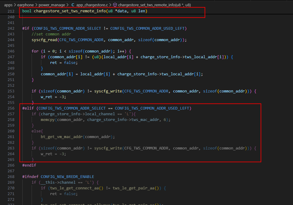Click the tws_le_get_connect_aa function call
Screen dimensions: 293x205
click(x=75, y=188)
